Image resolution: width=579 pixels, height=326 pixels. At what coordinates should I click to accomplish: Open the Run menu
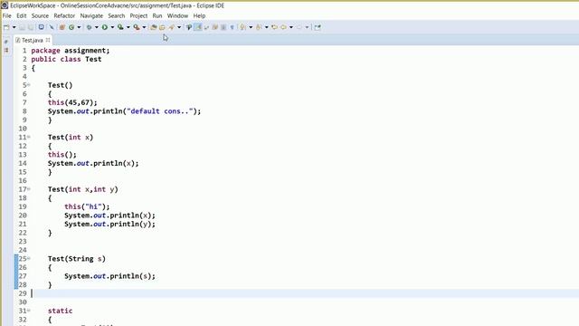point(157,16)
